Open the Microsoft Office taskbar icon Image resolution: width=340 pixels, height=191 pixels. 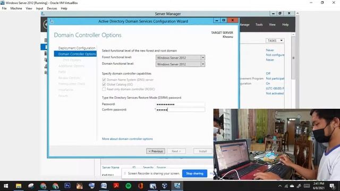click(x=140, y=186)
